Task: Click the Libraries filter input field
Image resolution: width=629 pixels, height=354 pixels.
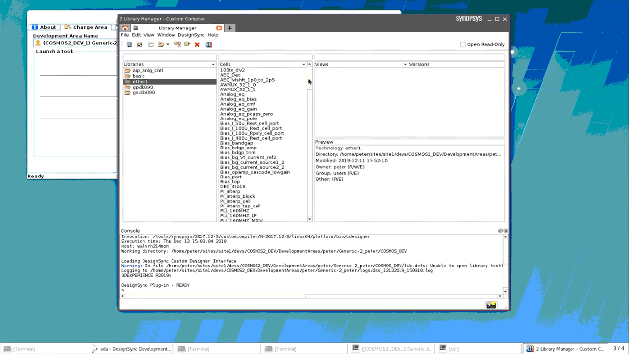Action: 170,57
